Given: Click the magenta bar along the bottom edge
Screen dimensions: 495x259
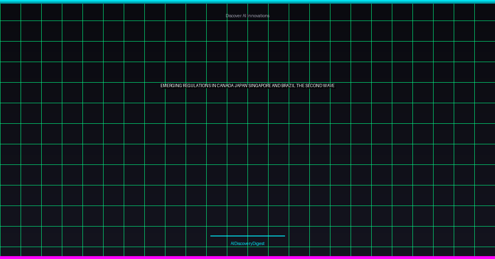Looking at the screenshot, I should 247,257.
